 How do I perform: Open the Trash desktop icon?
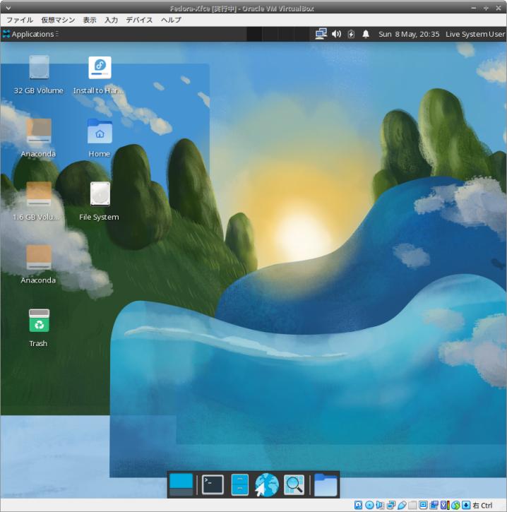(x=39, y=321)
